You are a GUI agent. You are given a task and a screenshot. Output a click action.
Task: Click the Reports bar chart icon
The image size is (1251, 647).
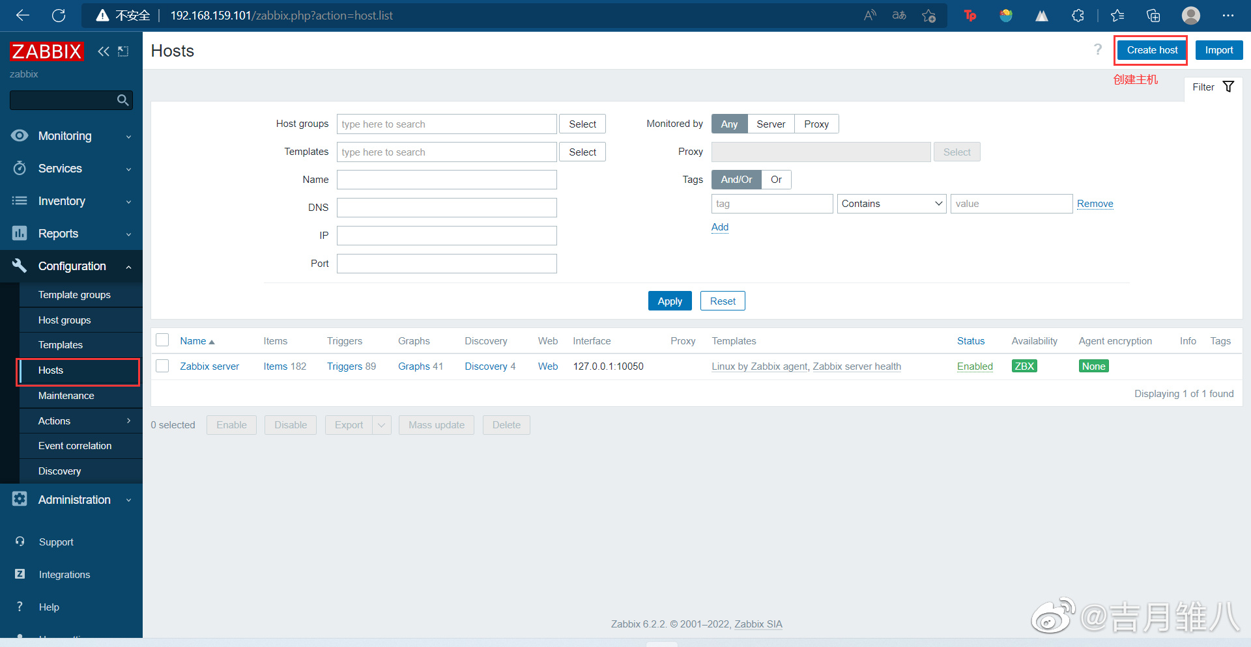tap(20, 233)
